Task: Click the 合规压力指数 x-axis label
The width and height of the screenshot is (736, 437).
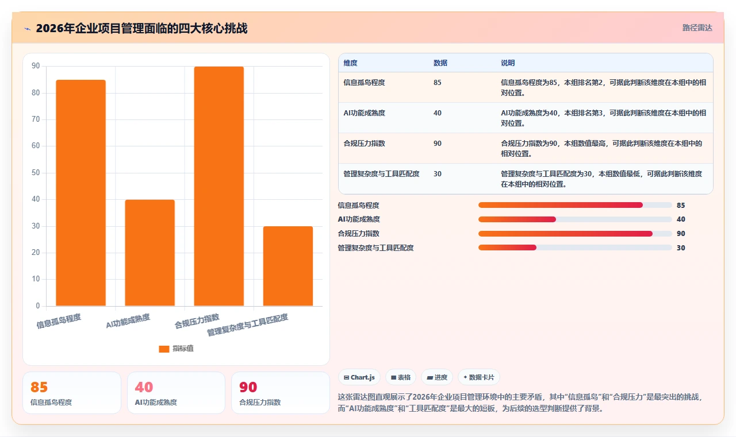Action: pyautogui.click(x=197, y=321)
